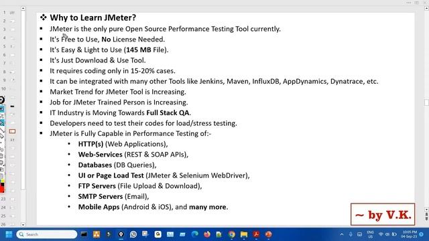
Task: Select slide thumbnail 4
Action: click(12, 38)
